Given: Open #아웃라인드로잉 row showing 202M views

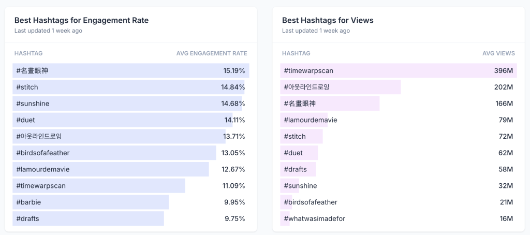Looking at the screenshot, I should coord(307,87).
